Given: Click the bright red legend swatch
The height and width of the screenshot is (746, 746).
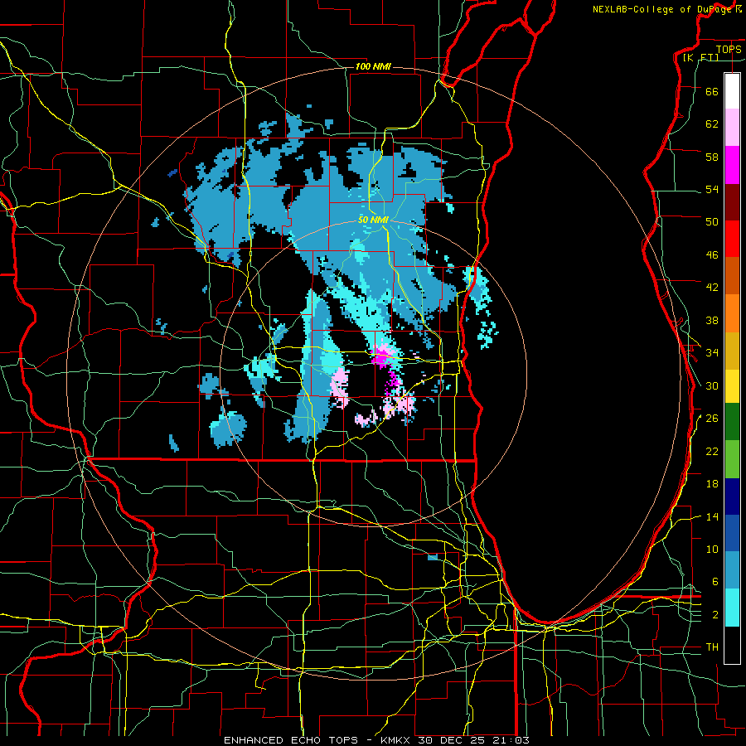Looking at the screenshot, I should [x=732, y=239].
